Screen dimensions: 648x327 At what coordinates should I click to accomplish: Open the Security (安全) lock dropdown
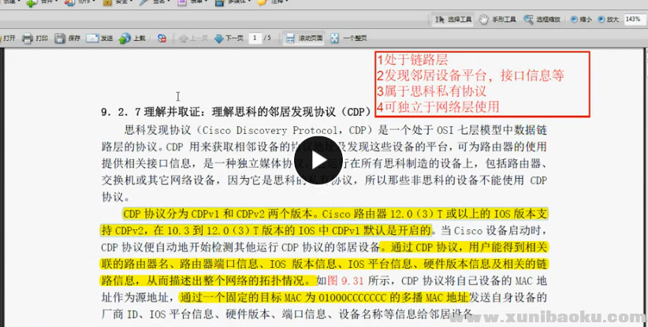pos(113,2)
